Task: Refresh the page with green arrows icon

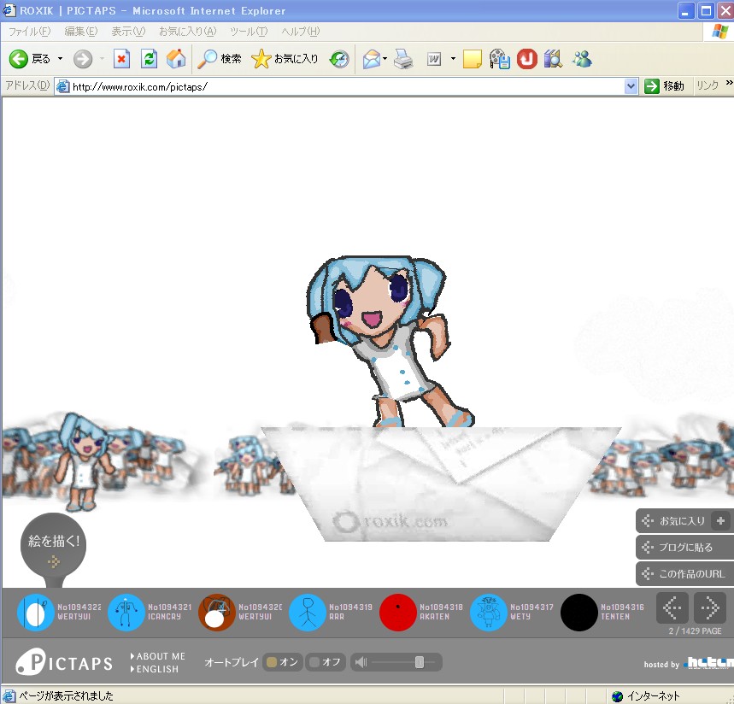Action: tap(149, 59)
